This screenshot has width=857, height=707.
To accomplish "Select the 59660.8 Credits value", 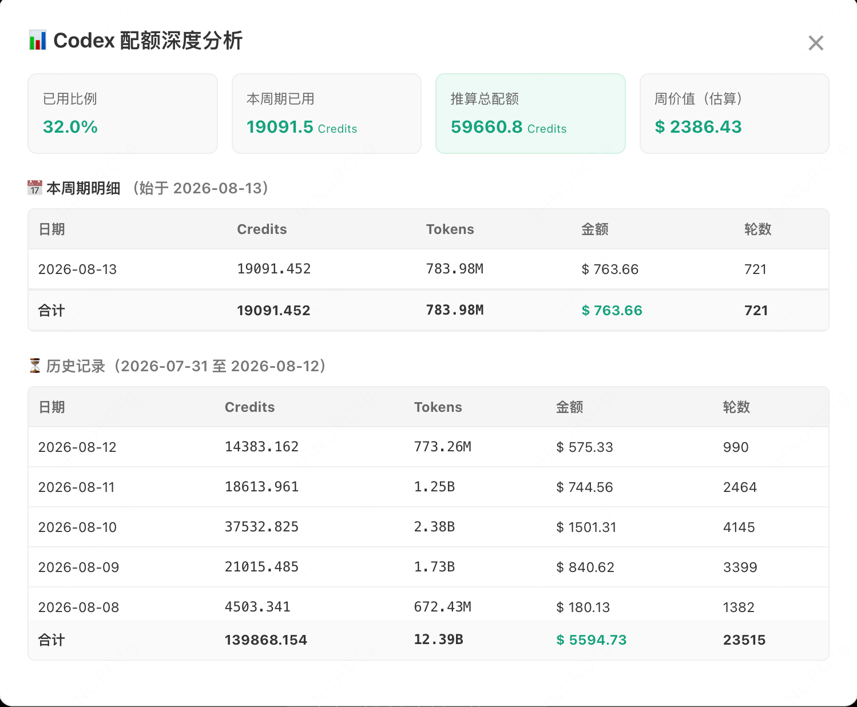I will point(509,126).
